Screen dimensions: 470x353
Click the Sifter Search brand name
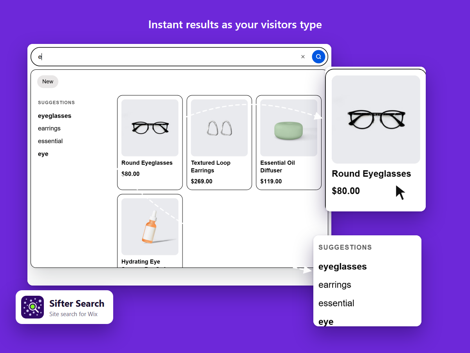coord(77,304)
